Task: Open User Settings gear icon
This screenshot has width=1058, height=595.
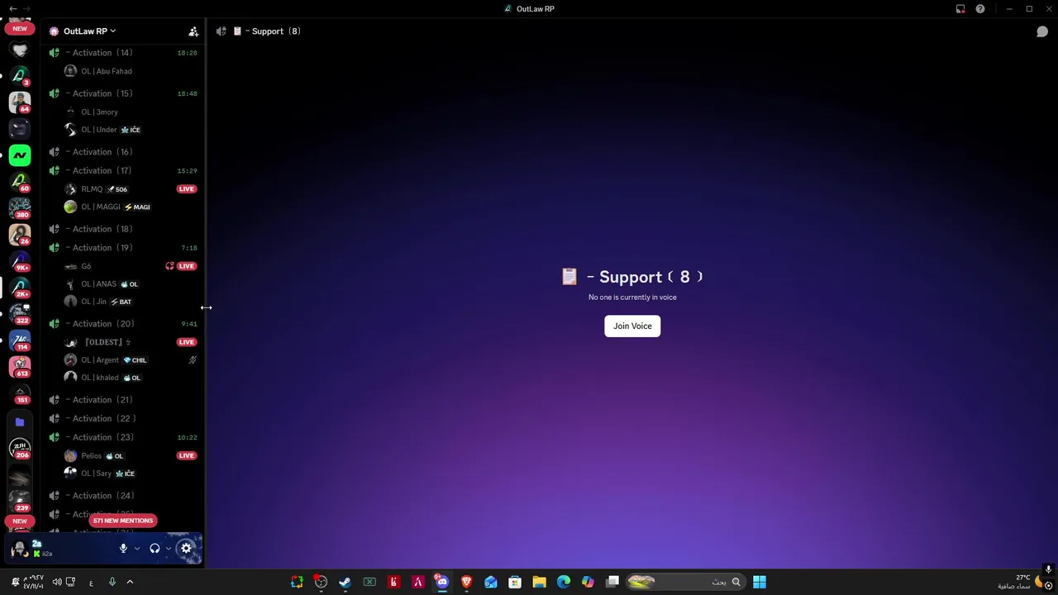Action: coord(186,548)
